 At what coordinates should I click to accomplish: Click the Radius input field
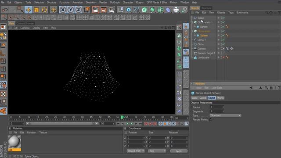tap(217, 107)
